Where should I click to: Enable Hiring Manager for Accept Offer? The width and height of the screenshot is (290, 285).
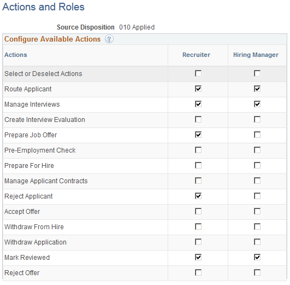click(x=257, y=212)
